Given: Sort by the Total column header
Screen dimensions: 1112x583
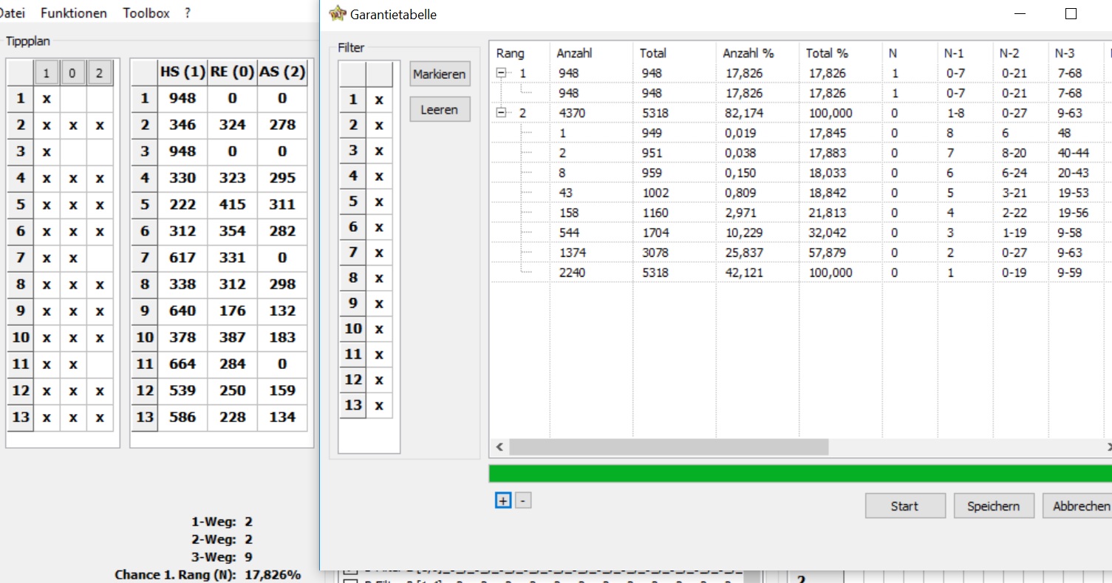Looking at the screenshot, I should point(674,53).
